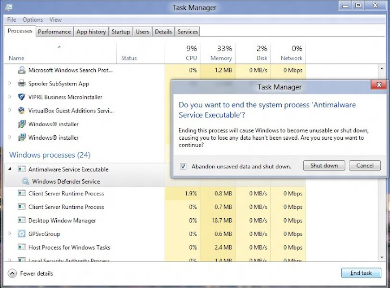Viewport: 390px width, 288px height.
Task: Sort by the Memory column header
Action: [218, 53]
